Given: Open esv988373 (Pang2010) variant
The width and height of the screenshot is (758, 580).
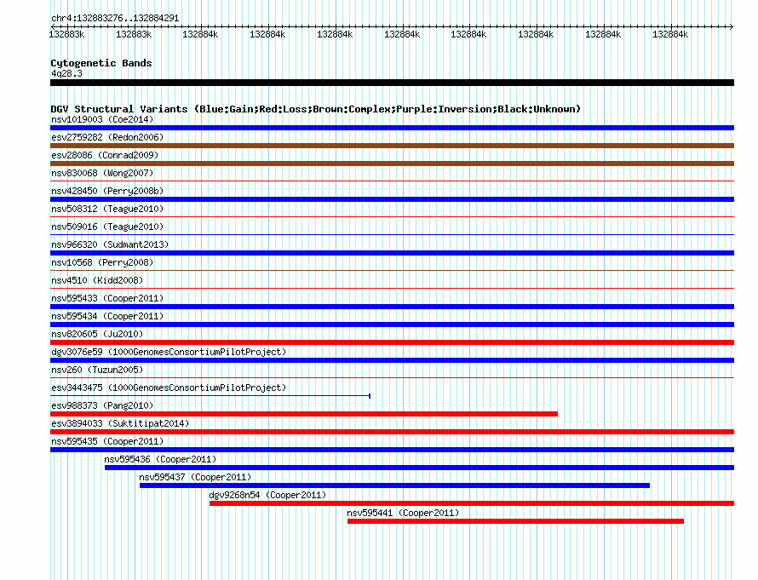Looking at the screenshot, I should 102,405.
